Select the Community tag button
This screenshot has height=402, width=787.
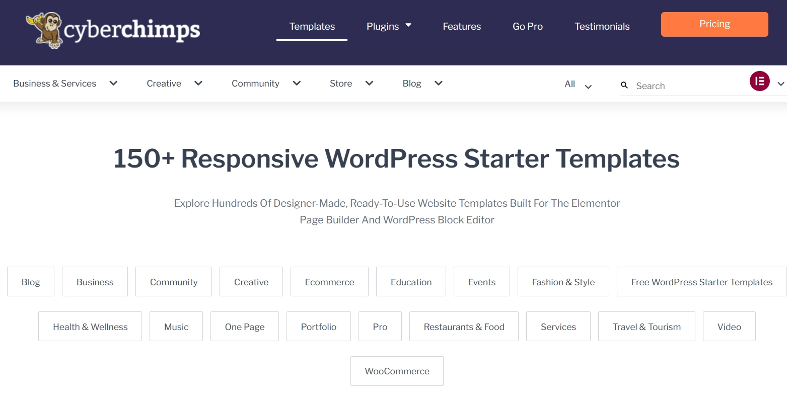(174, 282)
